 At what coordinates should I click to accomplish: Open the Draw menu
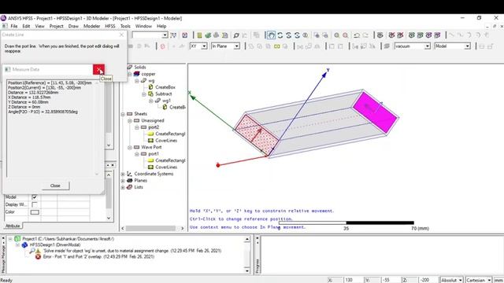pyautogui.click(x=73, y=26)
